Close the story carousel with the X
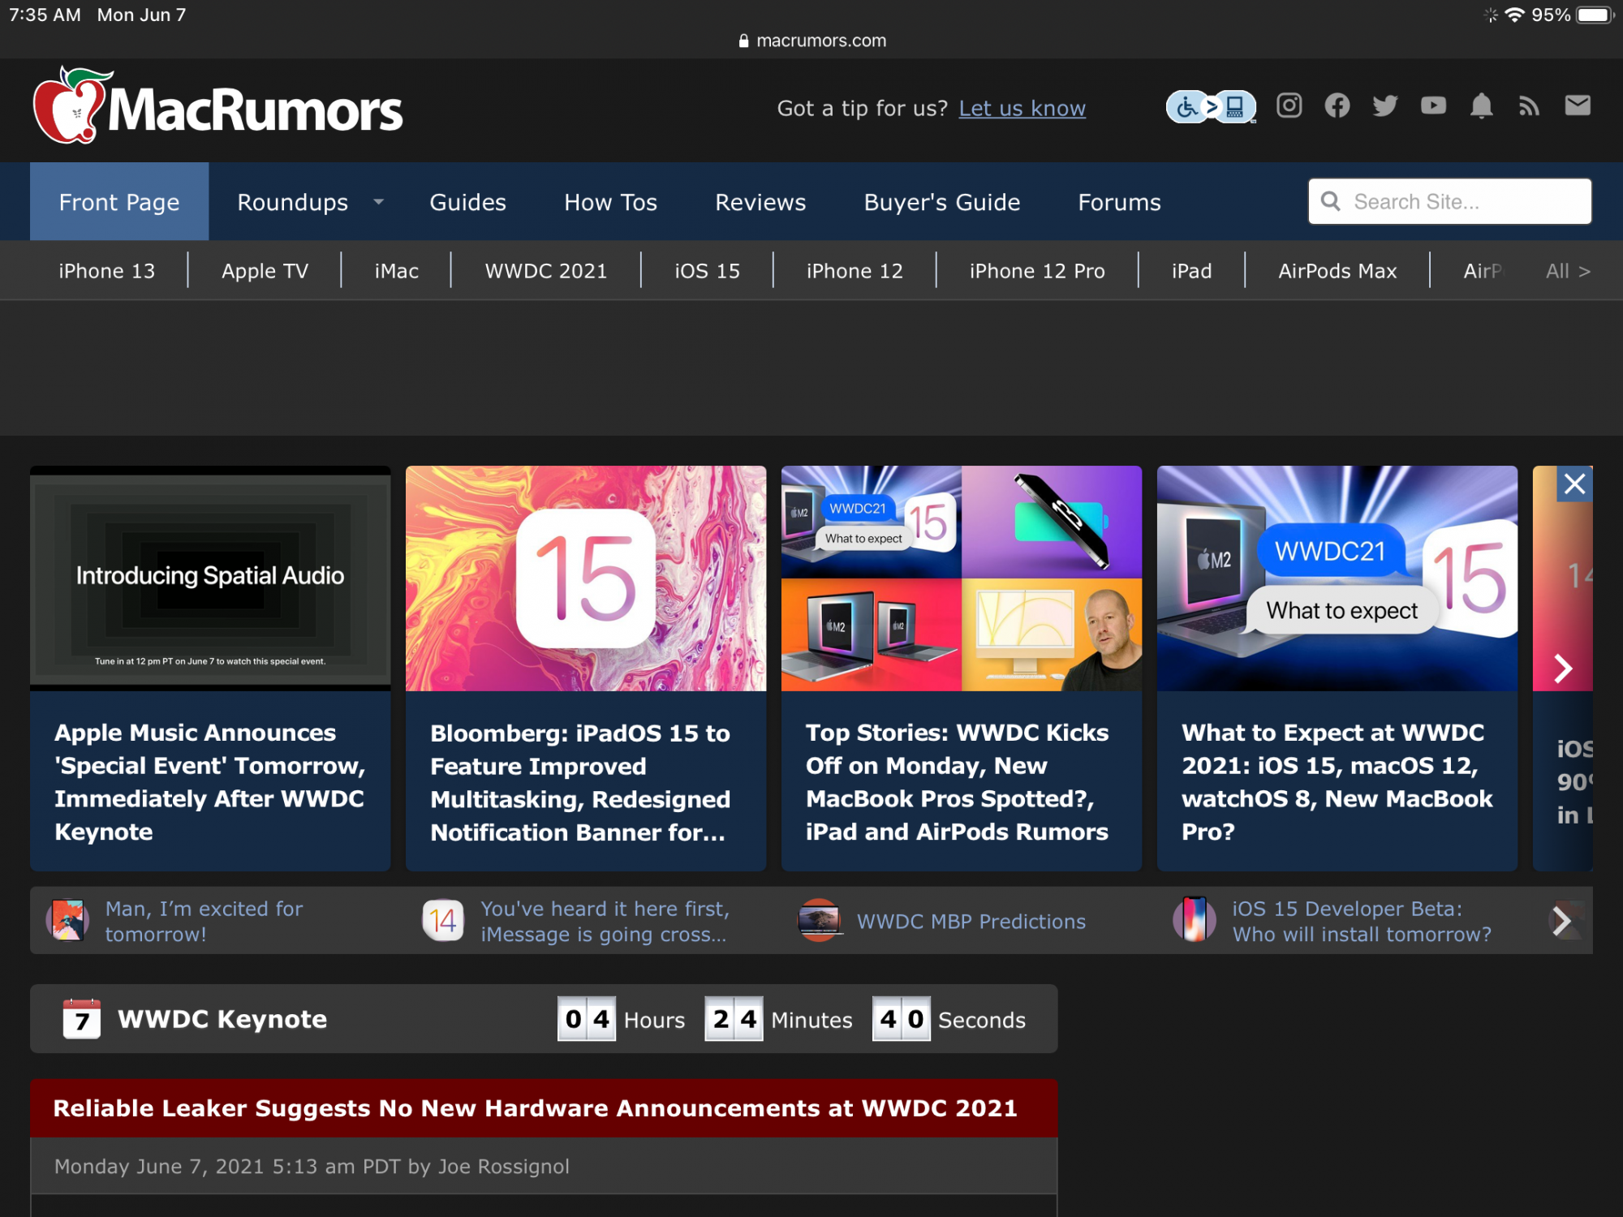The image size is (1623, 1217). point(1574,484)
